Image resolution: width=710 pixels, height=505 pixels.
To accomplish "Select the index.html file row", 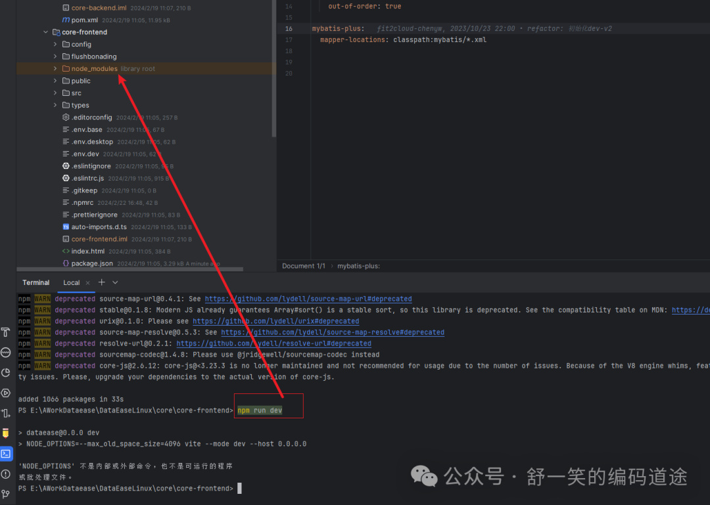I will [145, 251].
